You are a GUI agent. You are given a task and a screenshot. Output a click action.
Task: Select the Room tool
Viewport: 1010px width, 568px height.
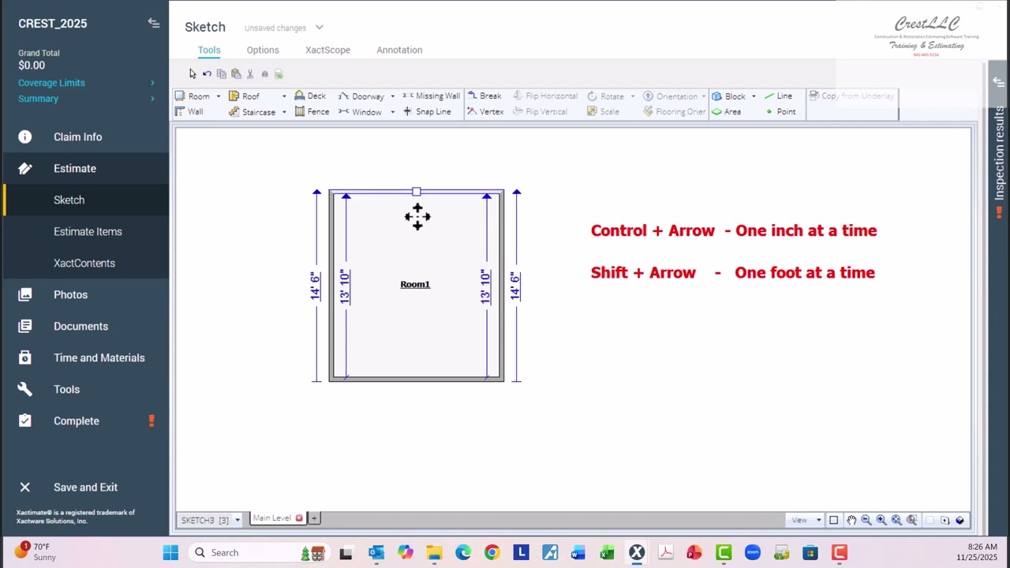[x=193, y=96]
